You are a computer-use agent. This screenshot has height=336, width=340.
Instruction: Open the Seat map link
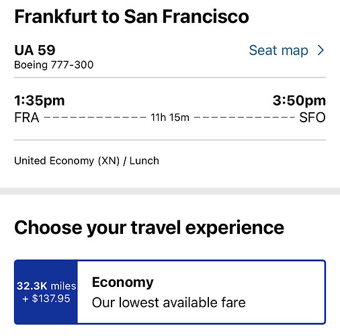click(278, 50)
